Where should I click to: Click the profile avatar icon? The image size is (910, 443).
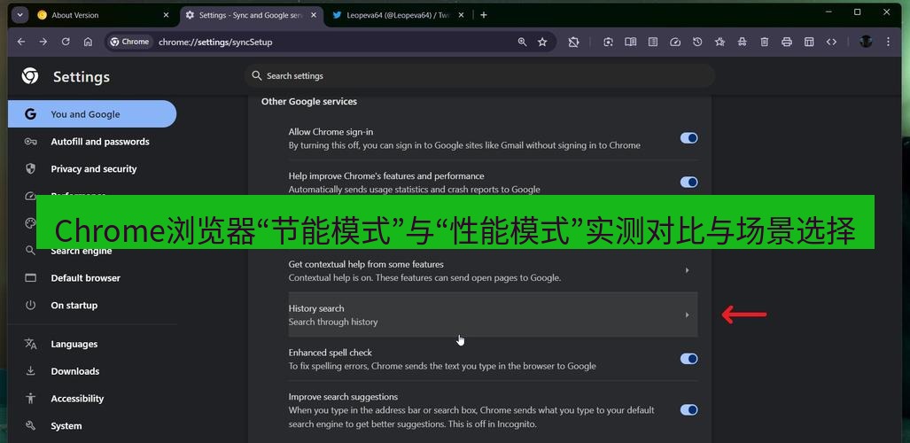(x=866, y=42)
